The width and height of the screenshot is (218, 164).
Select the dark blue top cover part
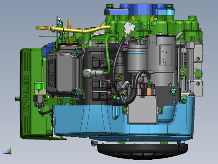pos(143,9)
